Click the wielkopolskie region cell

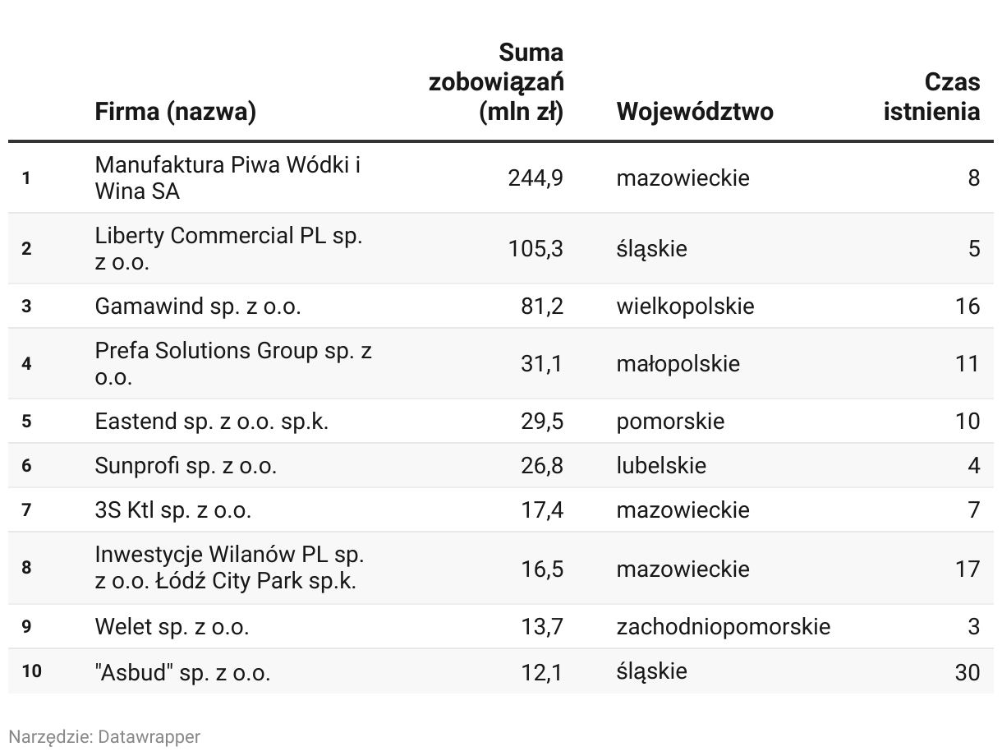pos(685,307)
